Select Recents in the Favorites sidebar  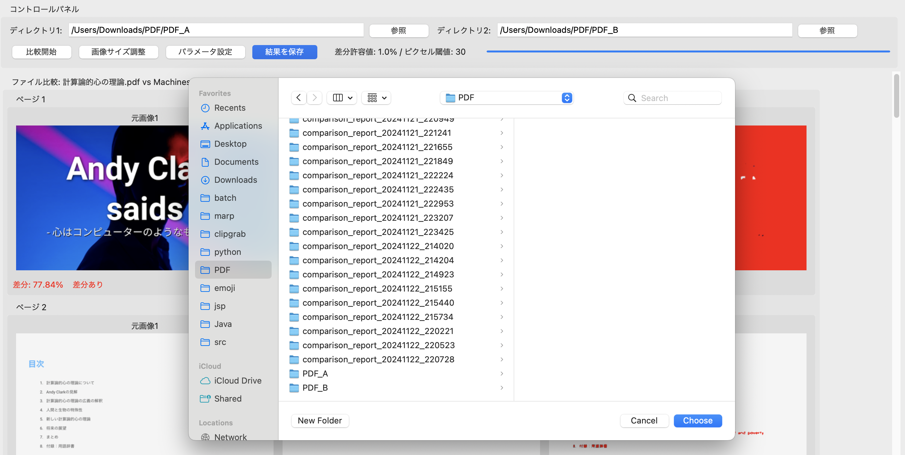click(x=229, y=108)
